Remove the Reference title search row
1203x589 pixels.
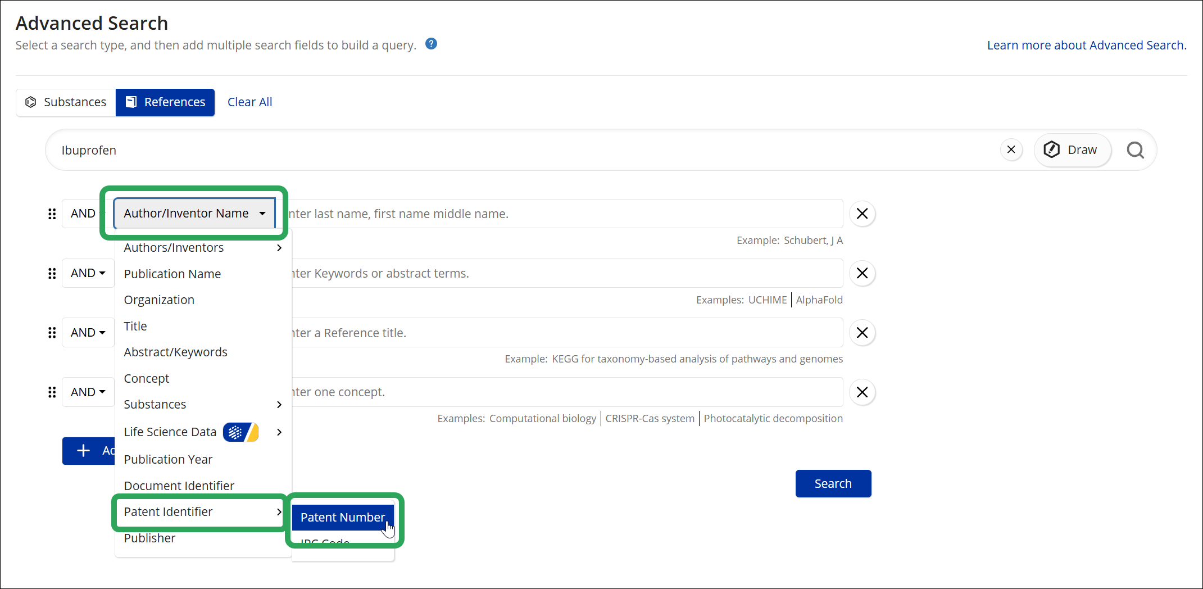click(x=862, y=333)
